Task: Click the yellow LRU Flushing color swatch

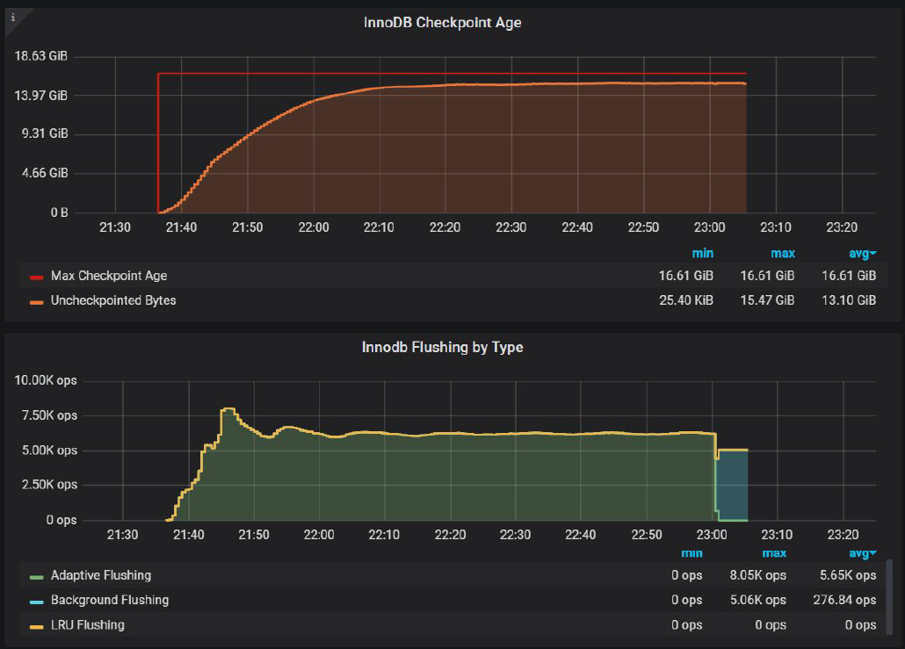Action: point(36,625)
